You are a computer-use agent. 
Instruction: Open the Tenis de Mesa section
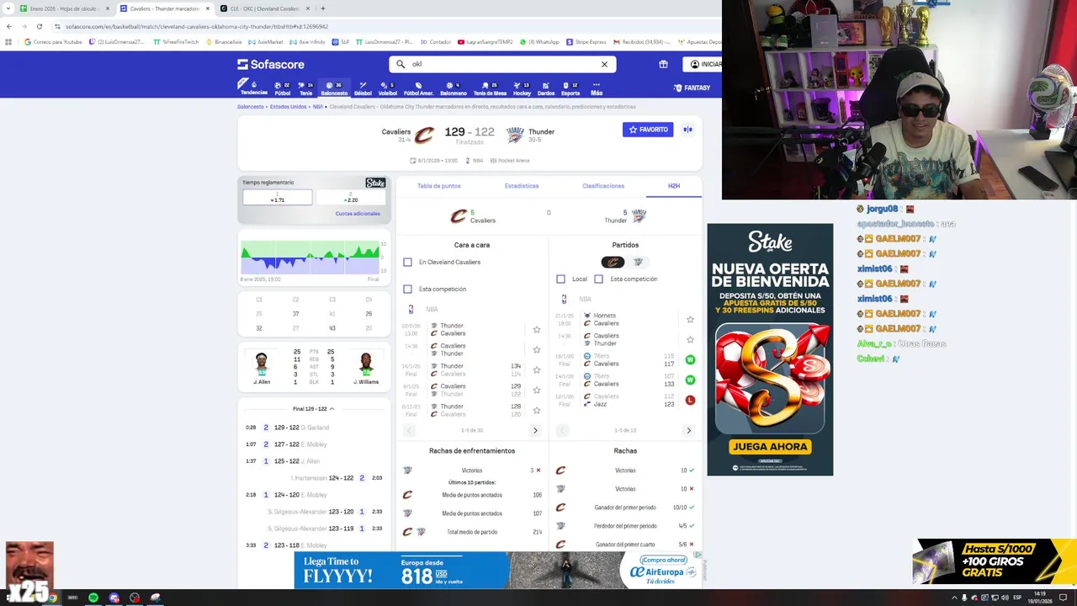click(x=490, y=88)
